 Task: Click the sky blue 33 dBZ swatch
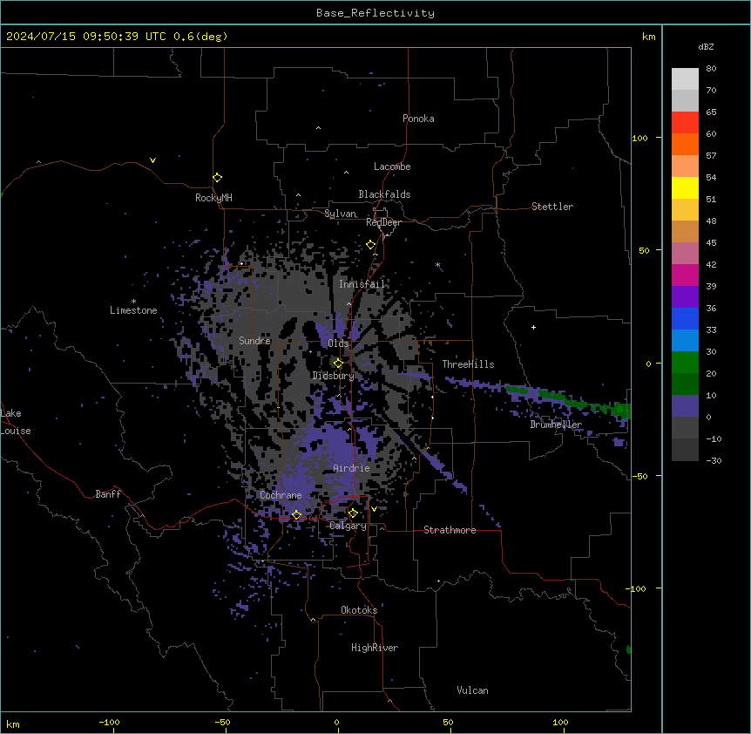point(685,341)
